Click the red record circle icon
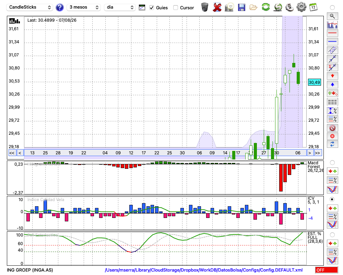This screenshot has height=275, width=343. coord(332,136)
